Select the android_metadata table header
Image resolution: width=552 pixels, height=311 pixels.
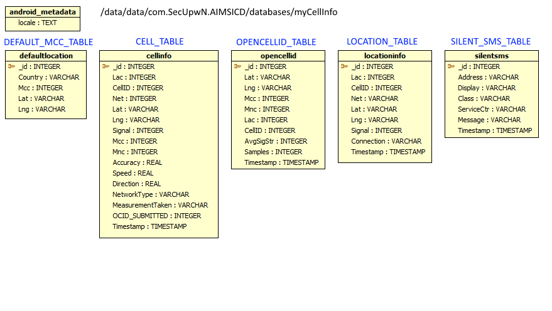click(x=43, y=12)
